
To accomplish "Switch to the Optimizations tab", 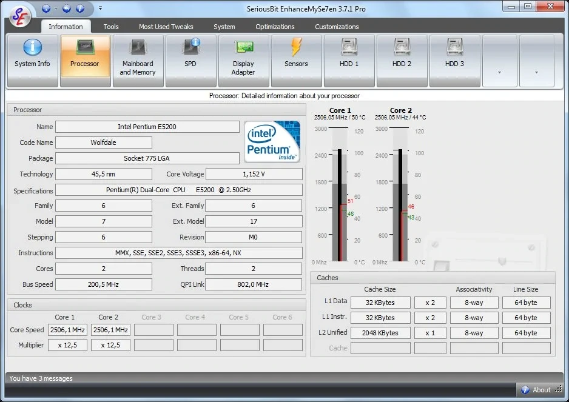I will point(275,27).
